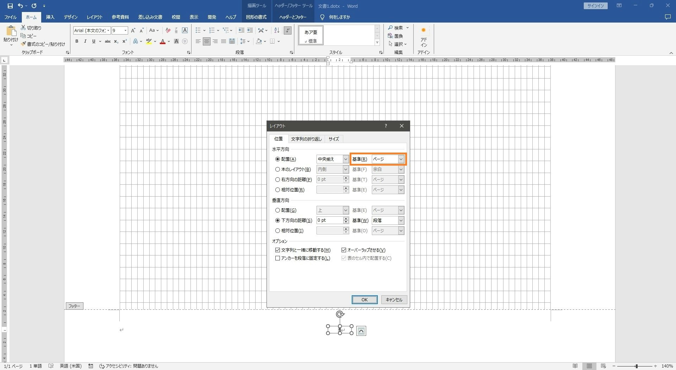
Task: Cut selection with the scissors icon
Action: click(x=23, y=27)
